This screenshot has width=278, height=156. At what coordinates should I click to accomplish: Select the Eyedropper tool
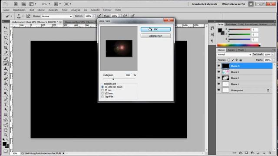6,53
